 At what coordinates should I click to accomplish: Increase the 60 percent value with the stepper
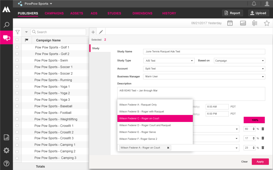pos(253,128)
